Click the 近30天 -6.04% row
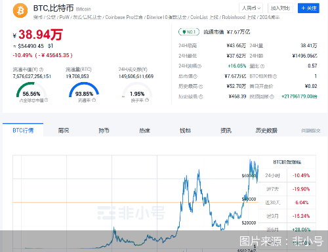328x252 pixels. click(287, 203)
